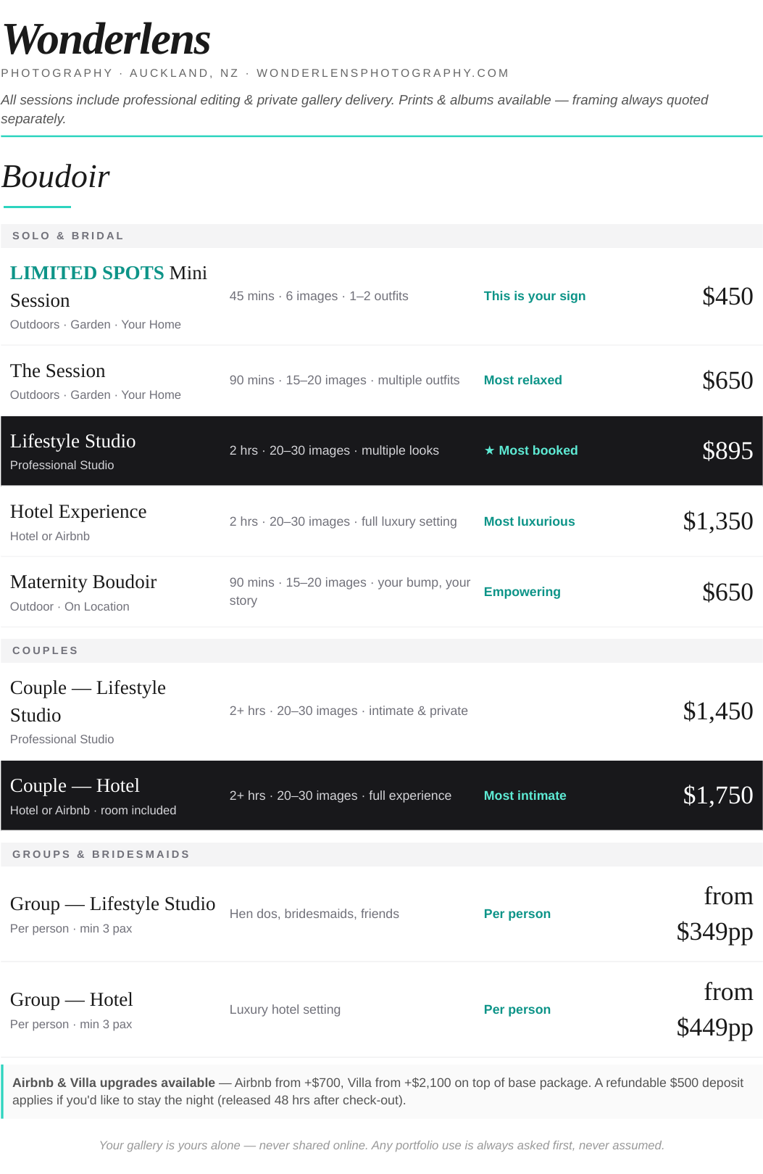Click the Most intimate badge
Image resolution: width=763 pixels, height=1174 pixels.
coord(525,795)
